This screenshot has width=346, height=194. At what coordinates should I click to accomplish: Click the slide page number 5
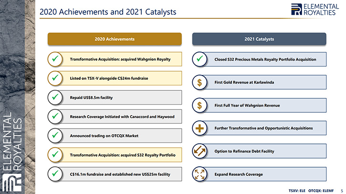point(342,191)
